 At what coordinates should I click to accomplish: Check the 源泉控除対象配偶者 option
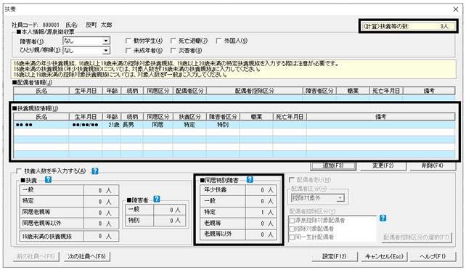point(292,221)
